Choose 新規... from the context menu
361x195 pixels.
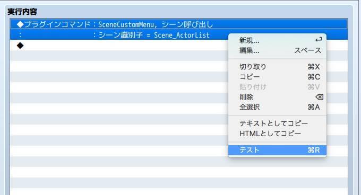point(277,40)
